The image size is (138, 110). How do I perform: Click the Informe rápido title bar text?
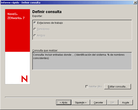pos(20,2)
